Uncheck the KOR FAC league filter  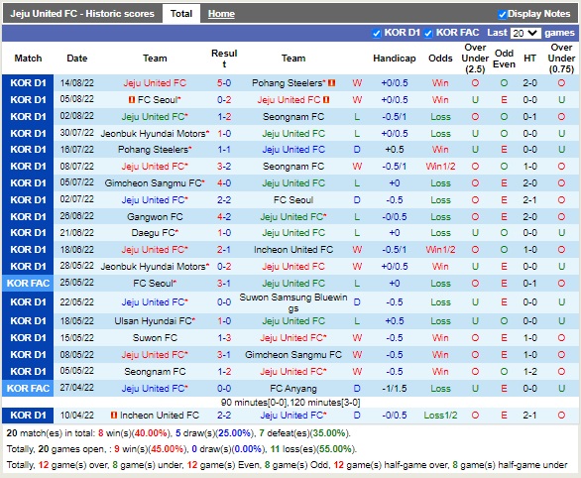tap(428, 34)
